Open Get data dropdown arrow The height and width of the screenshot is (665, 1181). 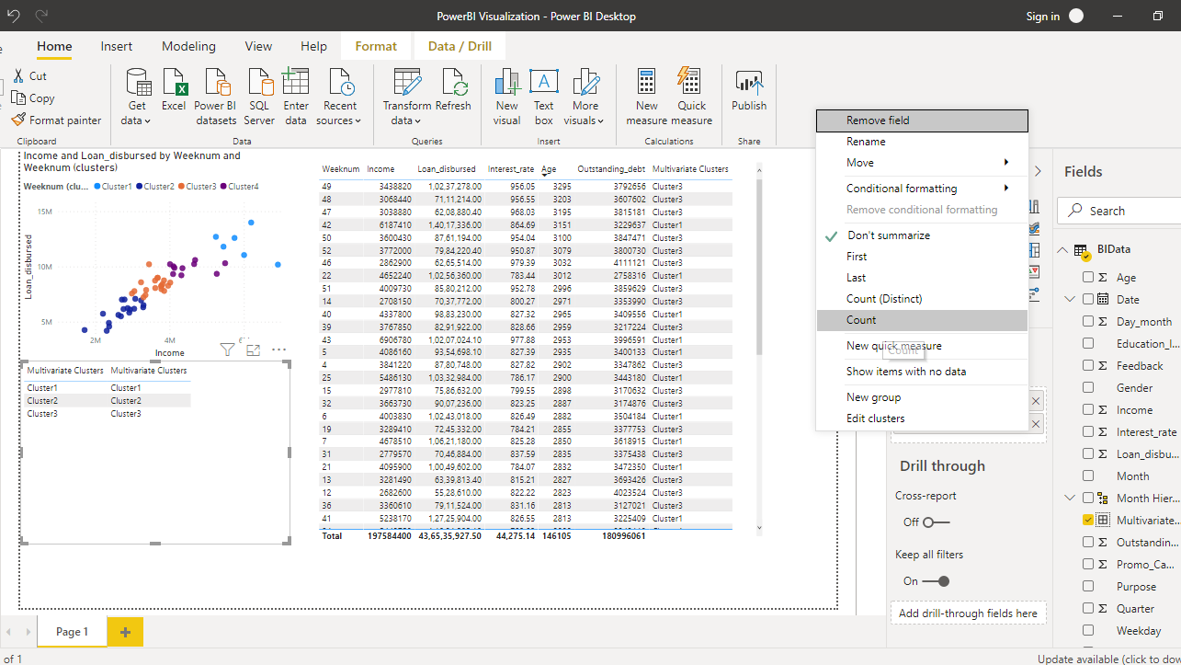coord(149,120)
